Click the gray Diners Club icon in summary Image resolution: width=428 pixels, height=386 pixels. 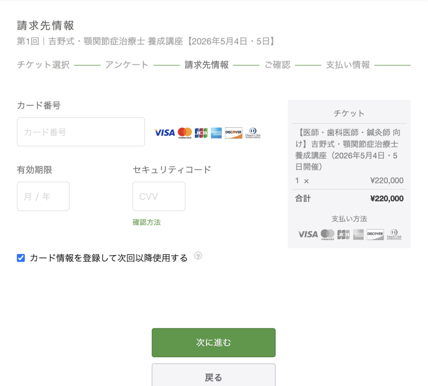tap(394, 235)
